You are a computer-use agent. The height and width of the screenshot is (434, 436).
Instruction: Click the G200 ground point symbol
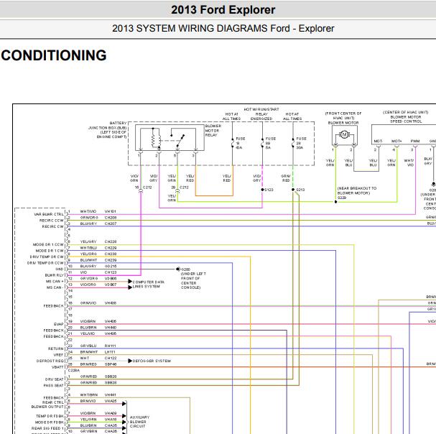177,269
